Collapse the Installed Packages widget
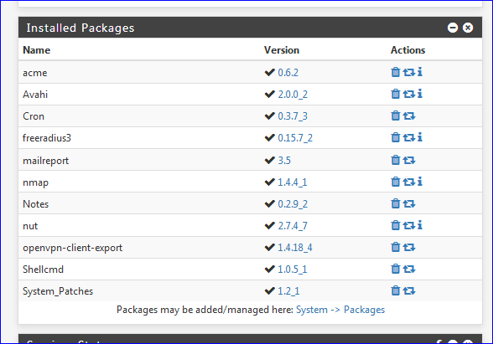493x344 pixels. 453,28
